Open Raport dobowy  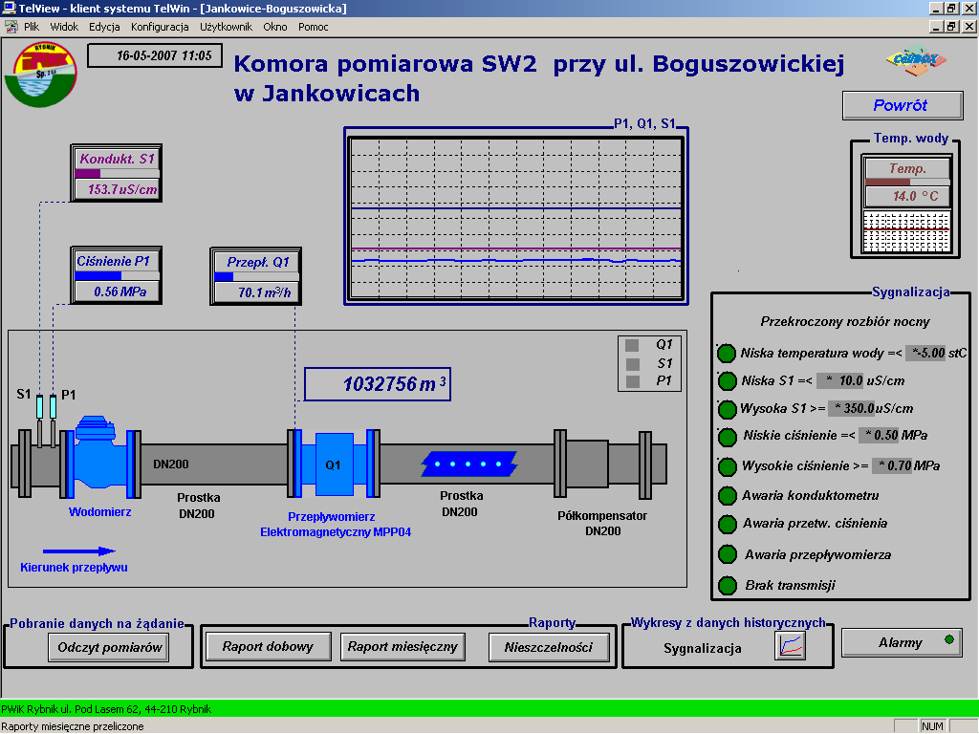tap(268, 647)
